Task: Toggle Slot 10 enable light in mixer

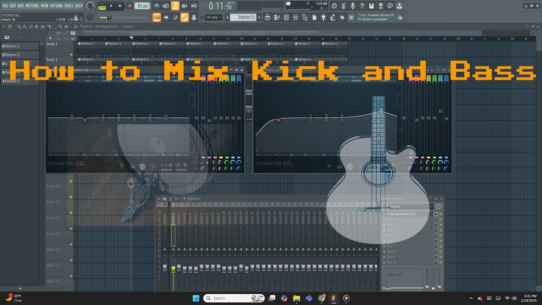Action: tap(440, 262)
